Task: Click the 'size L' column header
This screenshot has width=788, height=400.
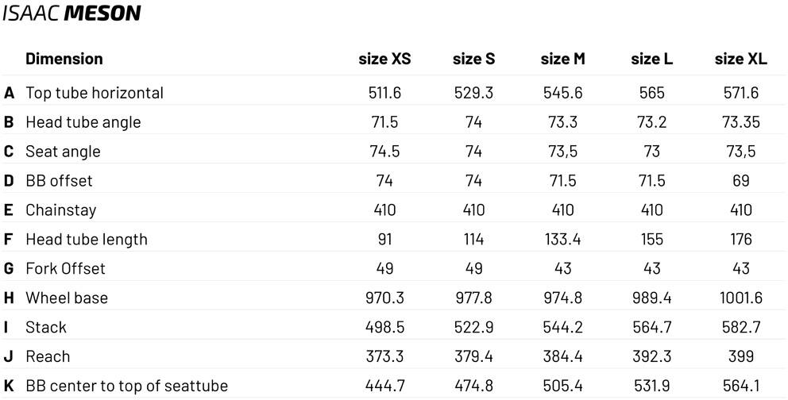Action: 651,60
